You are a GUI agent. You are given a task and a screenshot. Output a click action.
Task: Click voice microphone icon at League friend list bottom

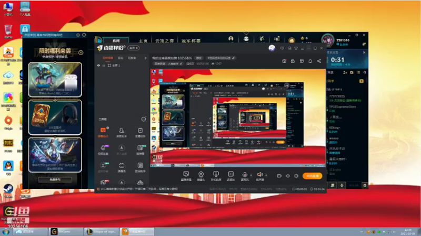click(x=342, y=185)
